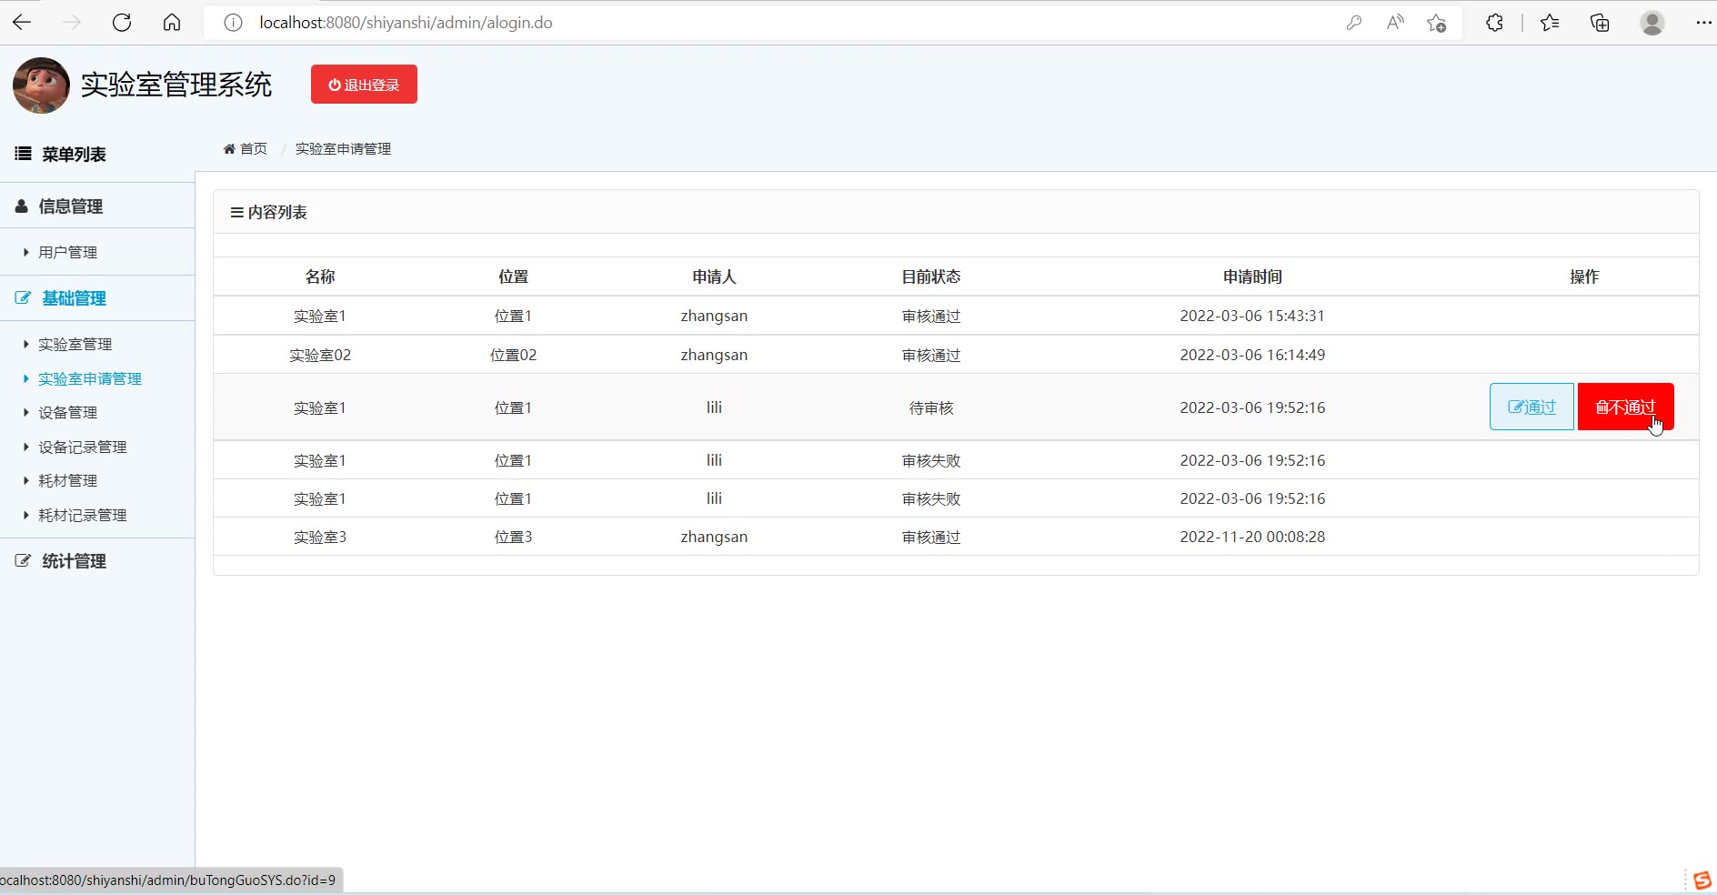The height and width of the screenshot is (895, 1717).
Task: Select lili in the 待审核 row
Action: (x=714, y=407)
